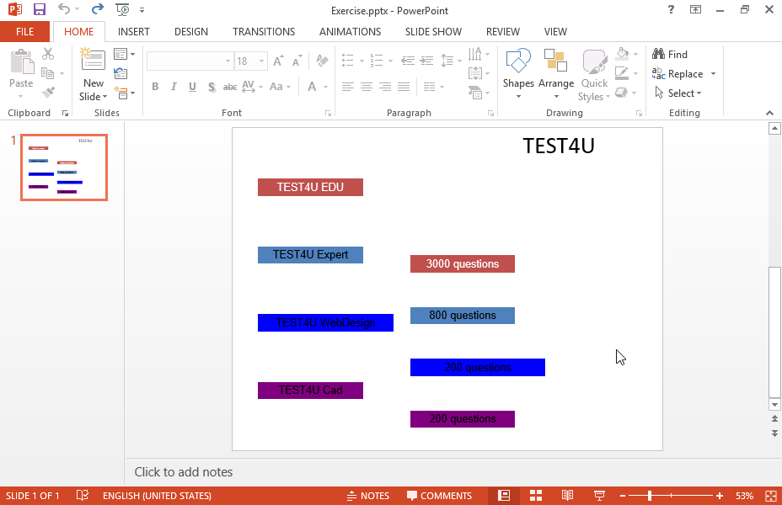This screenshot has height=505, width=782.
Task: Open spell check icon in status bar
Action: coord(83,496)
